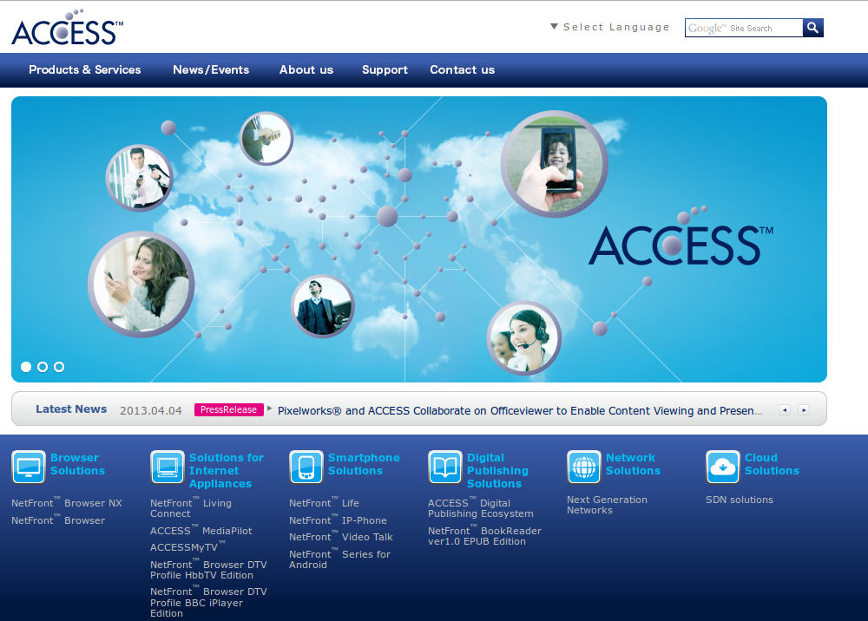The height and width of the screenshot is (621, 868).
Task: Open ACCESS MediaPilot link
Action: 201,530
